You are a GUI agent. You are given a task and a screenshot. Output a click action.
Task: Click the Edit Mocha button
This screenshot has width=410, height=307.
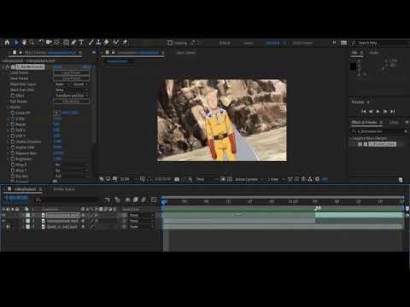point(72,101)
